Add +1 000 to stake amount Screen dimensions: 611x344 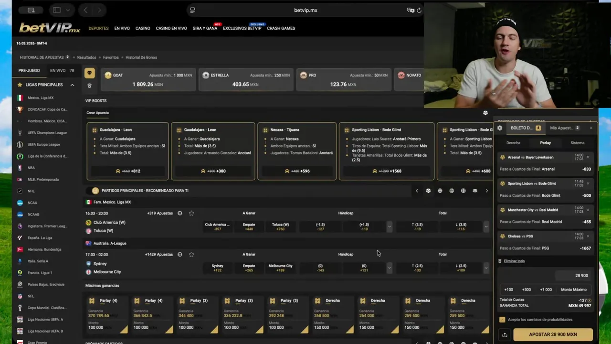tap(546, 290)
